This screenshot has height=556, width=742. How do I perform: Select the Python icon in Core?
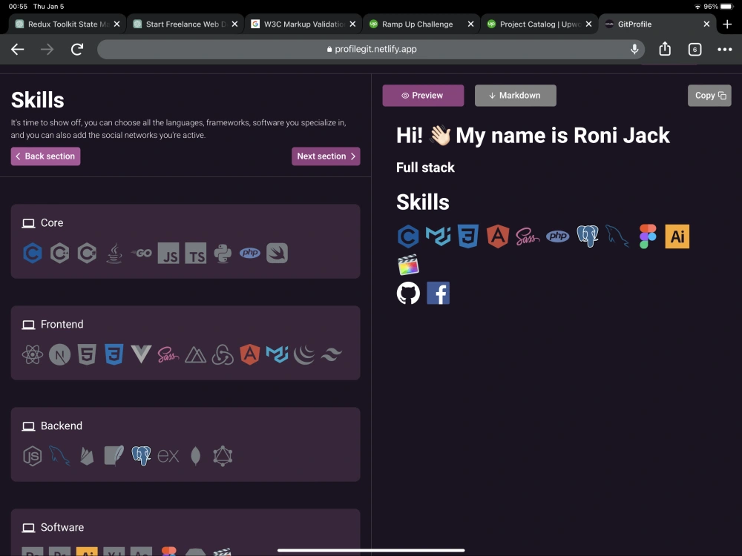point(223,254)
